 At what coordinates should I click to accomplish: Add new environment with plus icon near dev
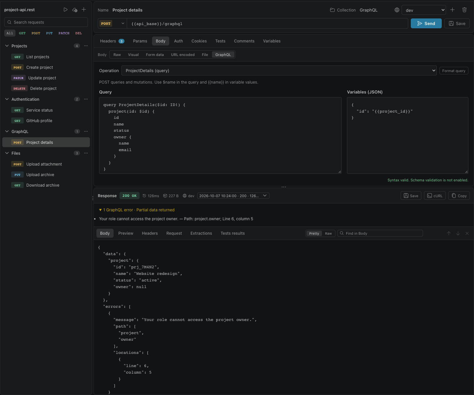[x=452, y=10]
